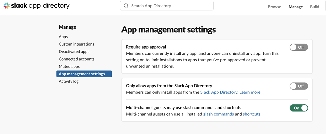The height and width of the screenshot is (134, 326).
Task: Focus the Search App Directory field
Action: click(167, 6)
